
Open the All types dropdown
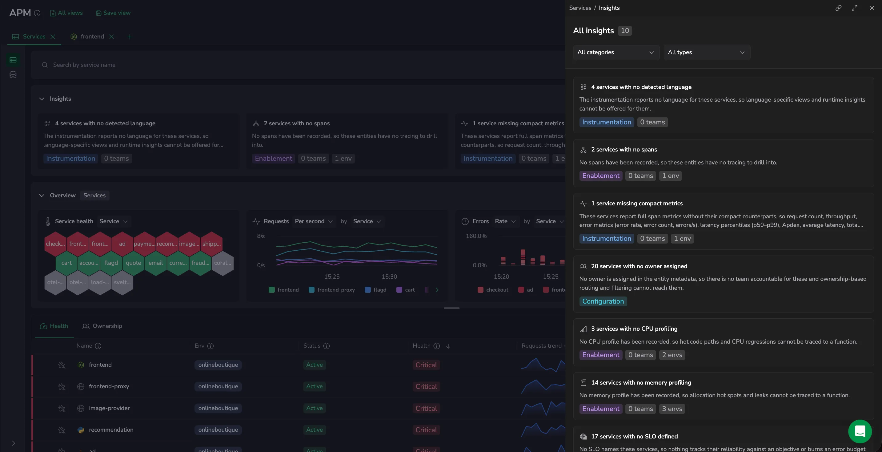(x=706, y=52)
